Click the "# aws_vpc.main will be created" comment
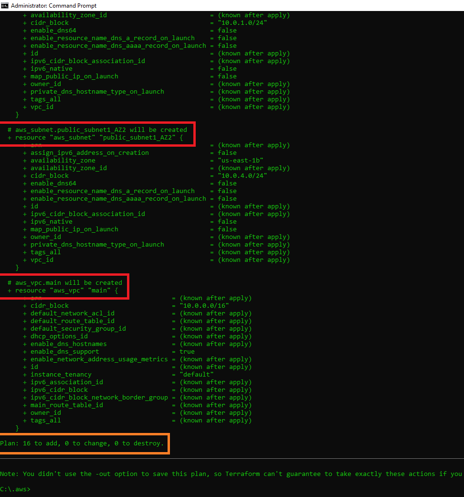Screen dimensions: 464x497 coord(65,283)
